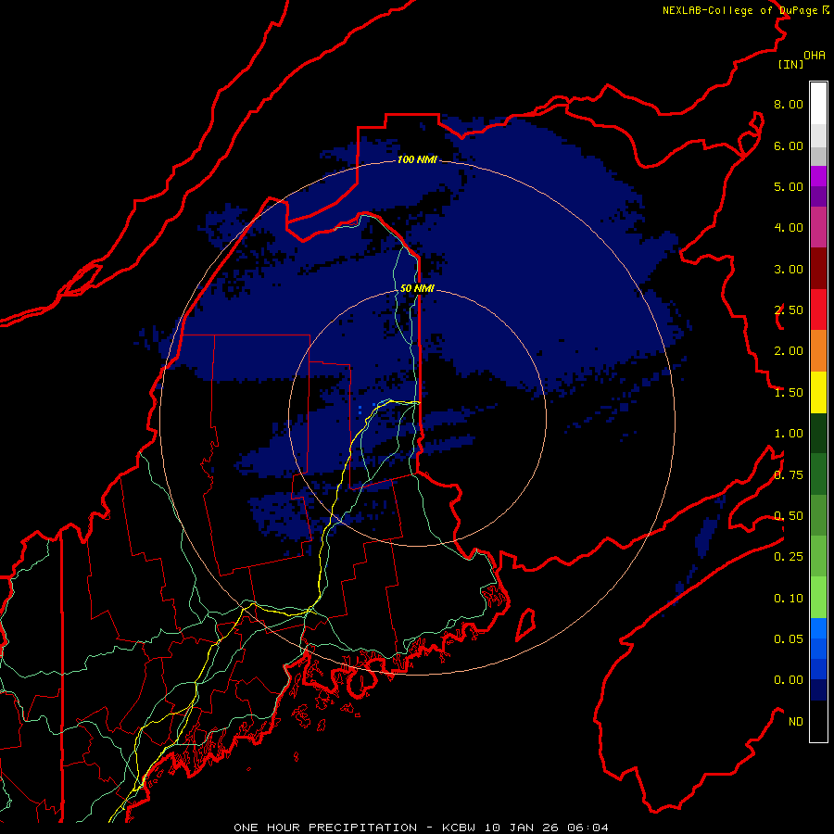Click the 6.00 legend value

pos(789,145)
